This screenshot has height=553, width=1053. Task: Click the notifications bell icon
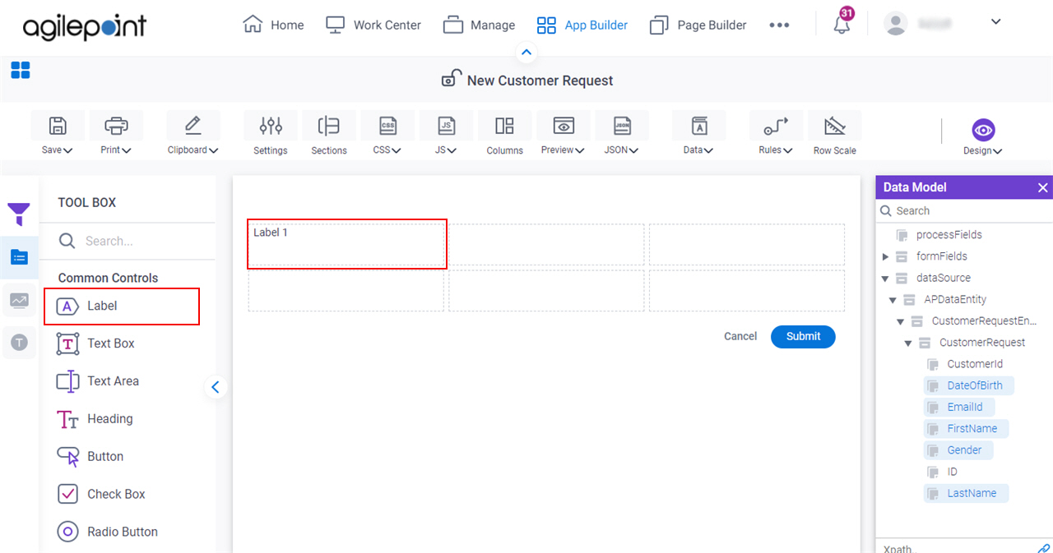pyautogui.click(x=841, y=24)
